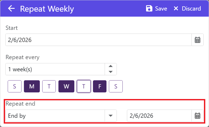209x127 pixels.
Task: Click the back arrow icon
Action: coord(11,9)
